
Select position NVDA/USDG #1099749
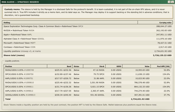(87, 70)
